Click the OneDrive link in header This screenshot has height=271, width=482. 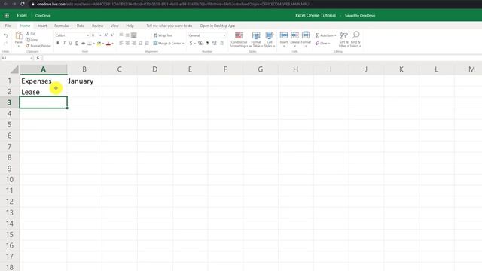(x=43, y=15)
